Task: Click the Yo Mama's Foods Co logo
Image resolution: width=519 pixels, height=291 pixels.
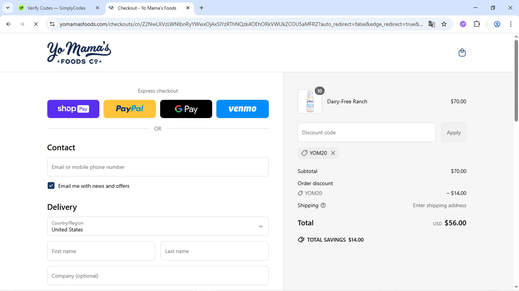Action: point(79,52)
